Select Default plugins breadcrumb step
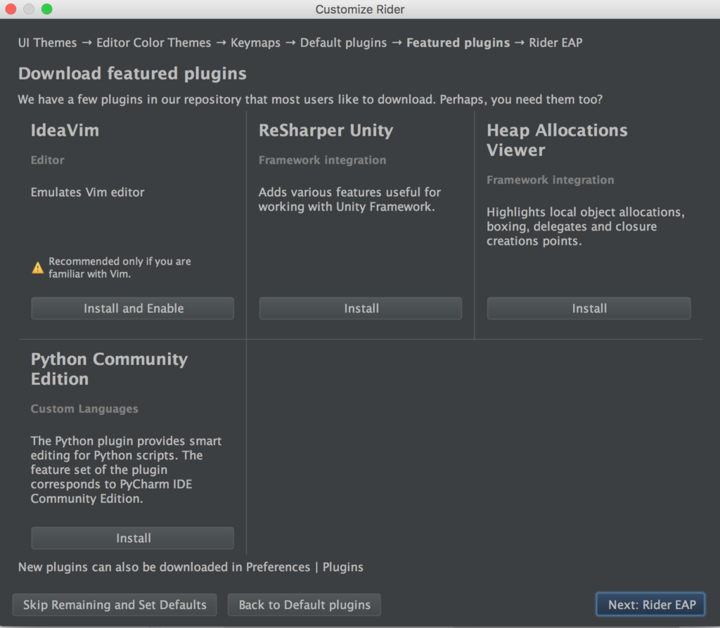 (343, 43)
